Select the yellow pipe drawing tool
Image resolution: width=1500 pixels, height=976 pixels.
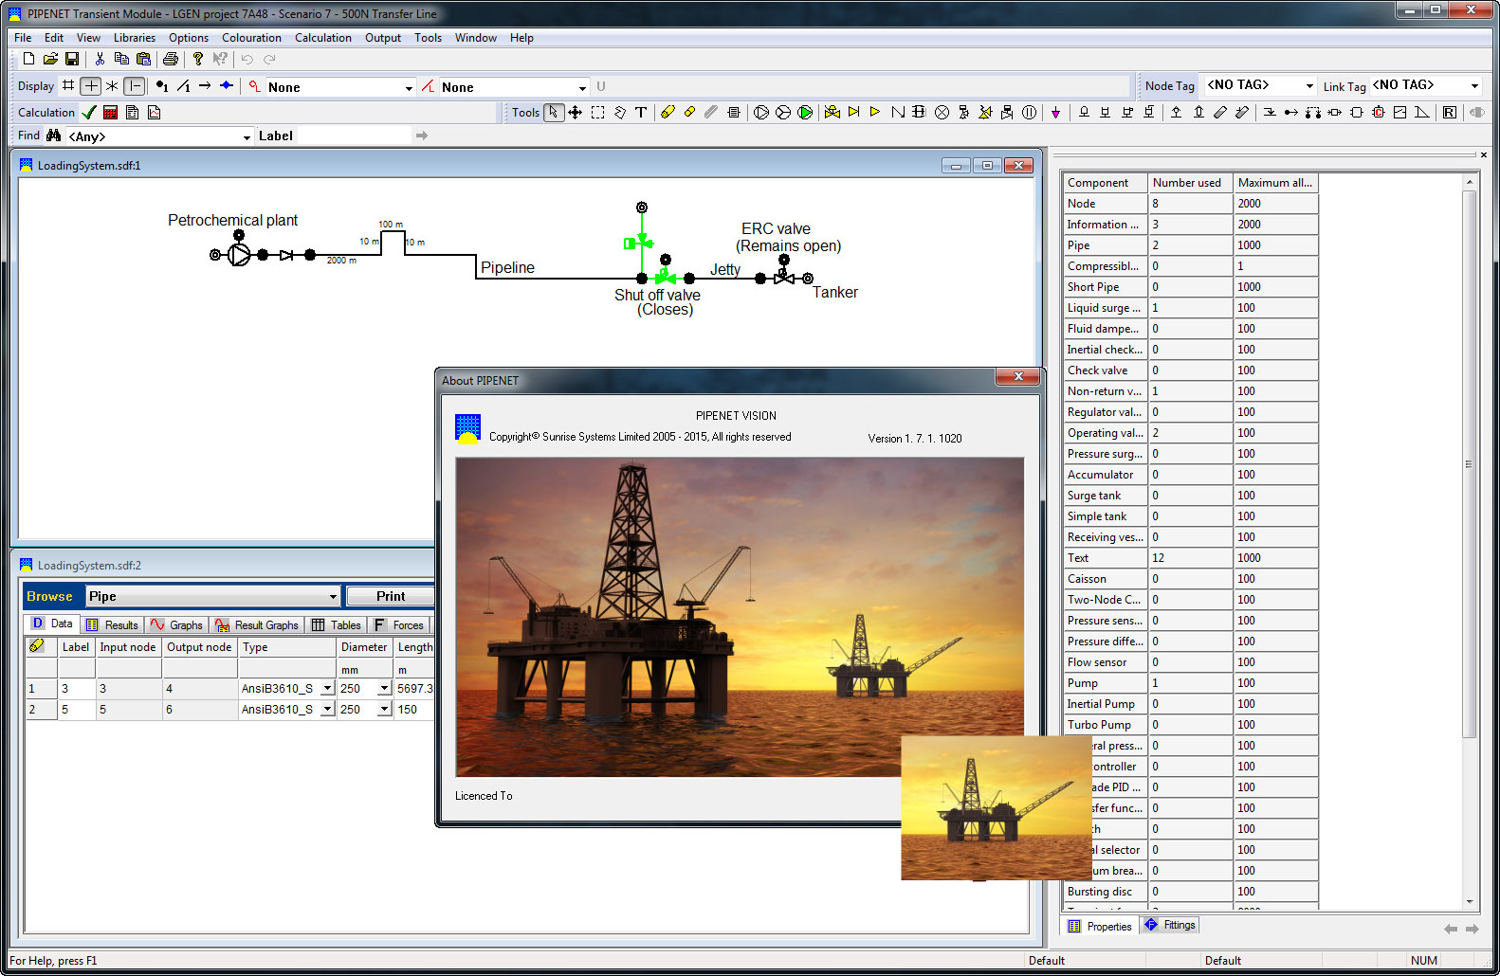click(x=668, y=112)
